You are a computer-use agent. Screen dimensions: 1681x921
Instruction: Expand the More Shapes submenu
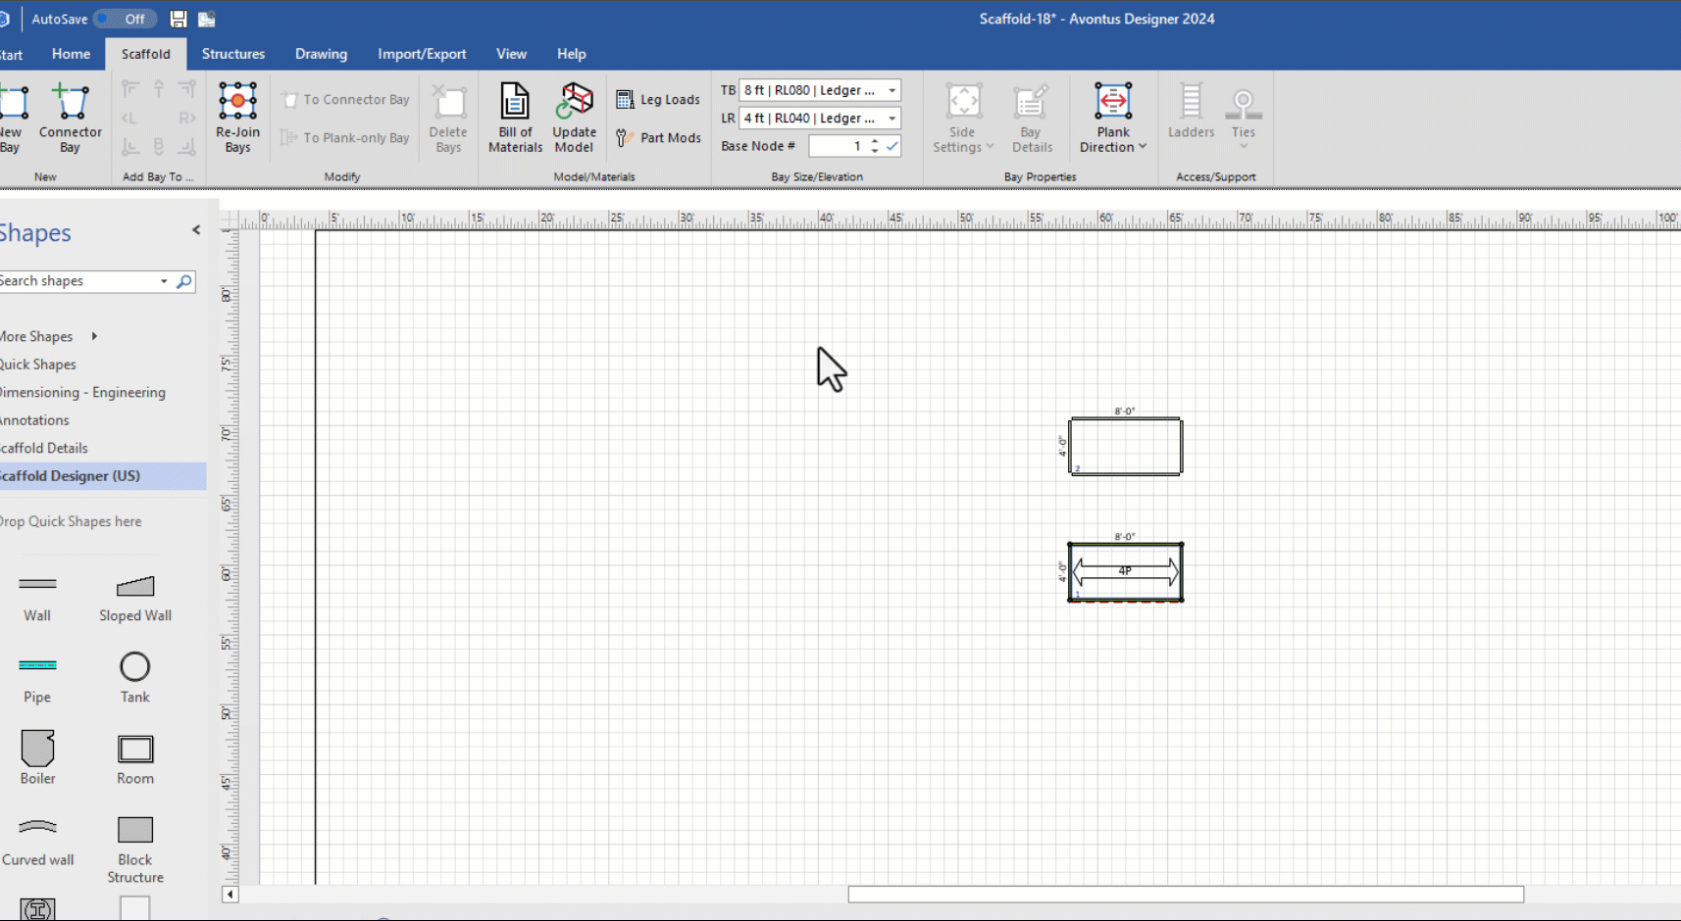click(x=94, y=336)
